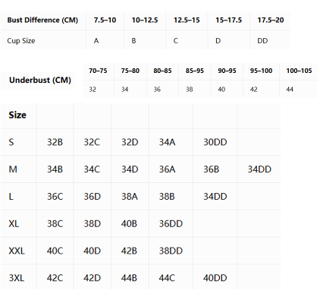320x297 pixels.
Task: Select the S size row label
Action: (x=11, y=142)
